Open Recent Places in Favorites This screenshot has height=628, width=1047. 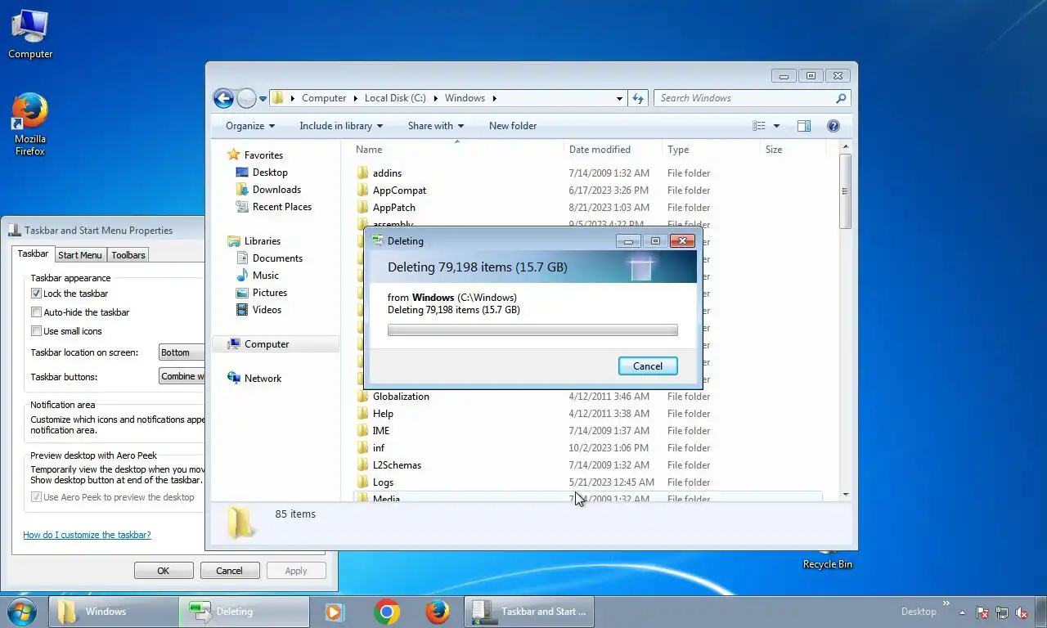pyautogui.click(x=282, y=207)
